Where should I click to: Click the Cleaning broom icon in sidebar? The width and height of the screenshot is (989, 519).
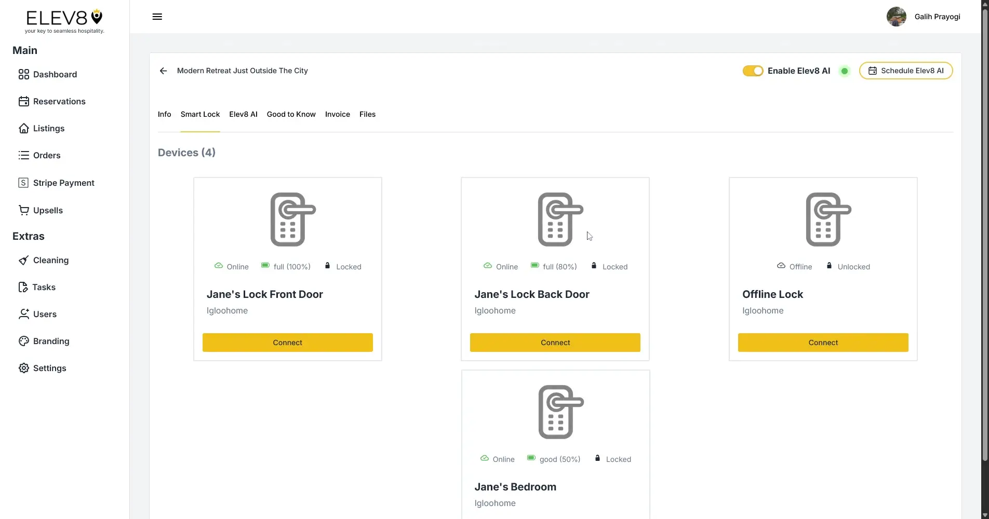pos(23,260)
